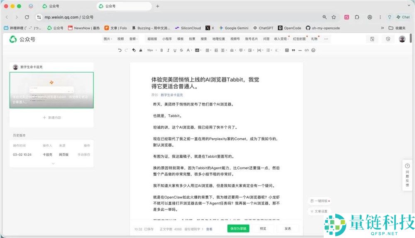The image size is (415, 238).
Task: Open the browser extensions puzzle icon
Action: click(357, 17)
